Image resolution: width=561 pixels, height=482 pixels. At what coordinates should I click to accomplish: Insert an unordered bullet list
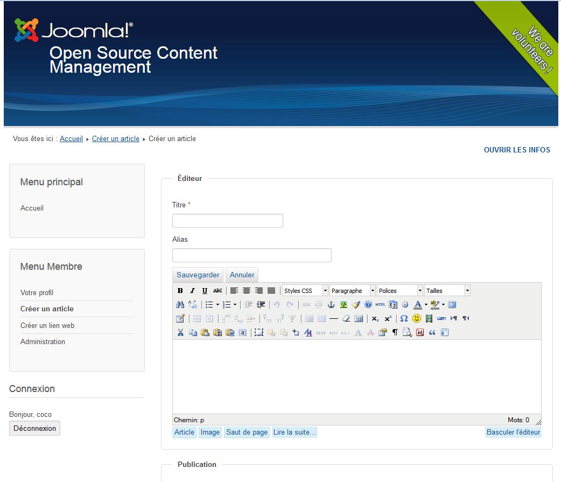(209, 304)
